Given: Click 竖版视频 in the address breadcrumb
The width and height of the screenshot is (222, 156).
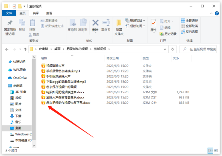Looking at the screenshot, I should click(x=100, y=49).
